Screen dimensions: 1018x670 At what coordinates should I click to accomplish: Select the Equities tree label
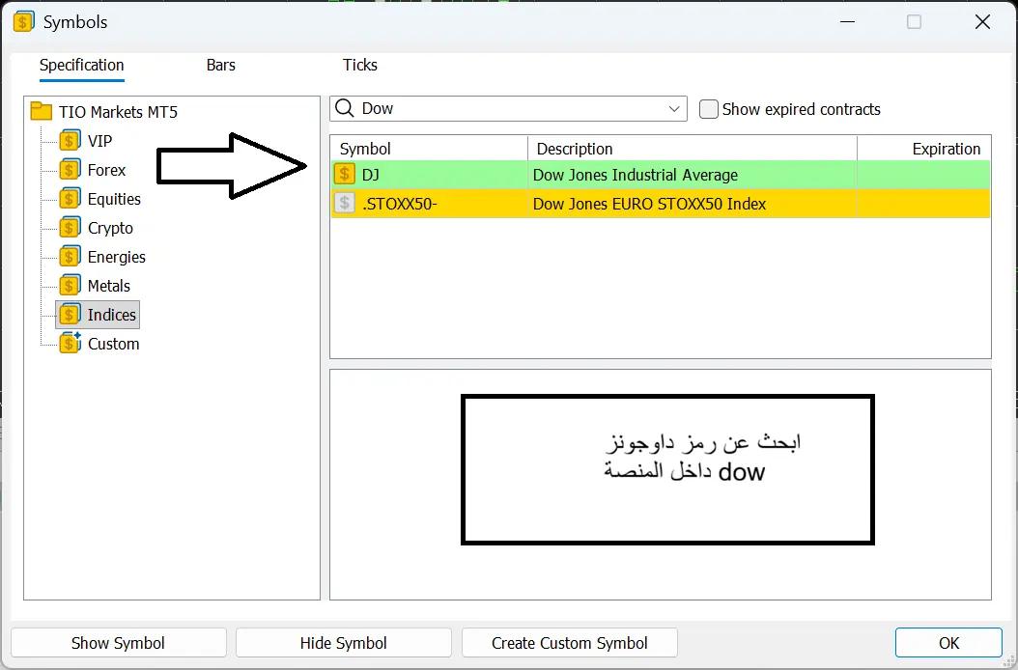[114, 199]
